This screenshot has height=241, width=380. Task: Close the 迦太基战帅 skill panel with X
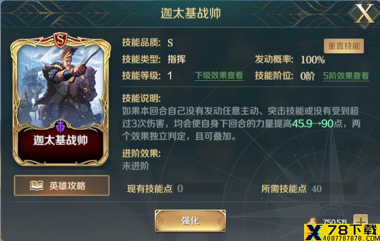[364, 14]
